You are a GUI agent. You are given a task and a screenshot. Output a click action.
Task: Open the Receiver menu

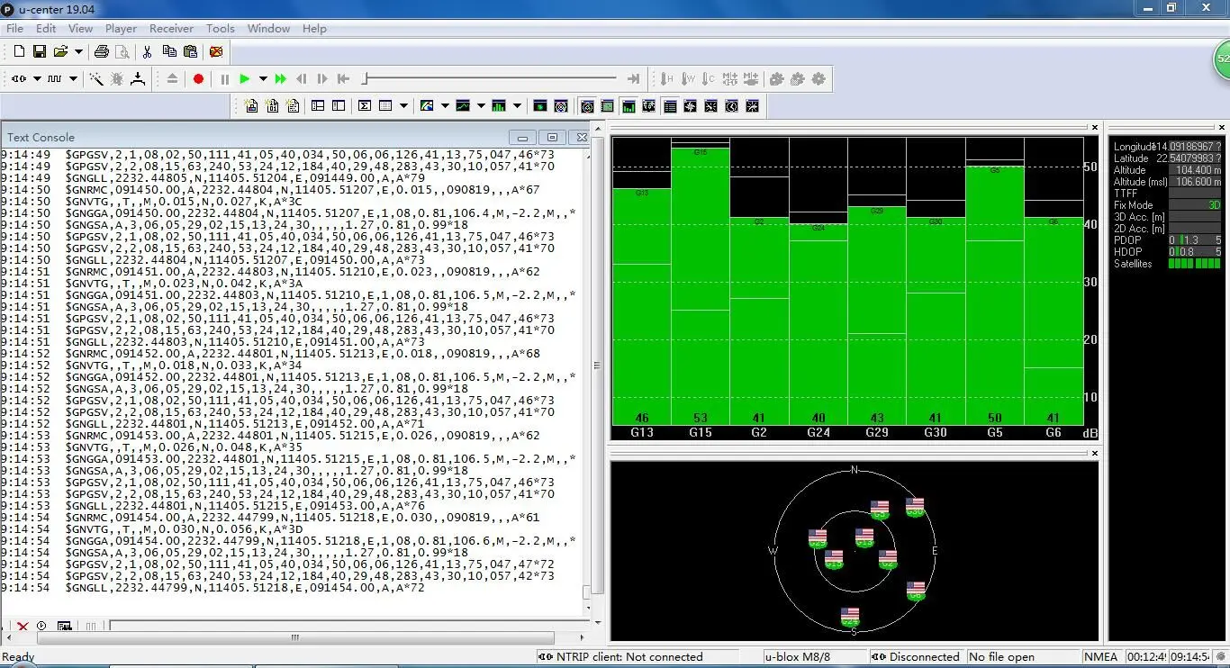click(x=171, y=28)
